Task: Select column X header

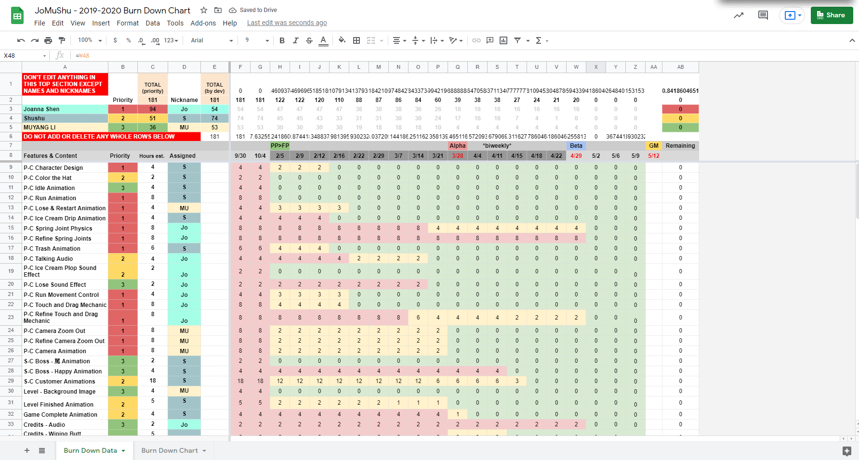Action: pyautogui.click(x=596, y=67)
